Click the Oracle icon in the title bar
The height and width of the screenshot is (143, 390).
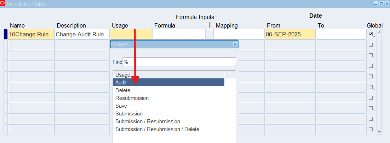click(x=2, y=3)
